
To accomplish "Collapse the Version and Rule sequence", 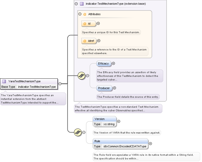I will click(84, 132).
